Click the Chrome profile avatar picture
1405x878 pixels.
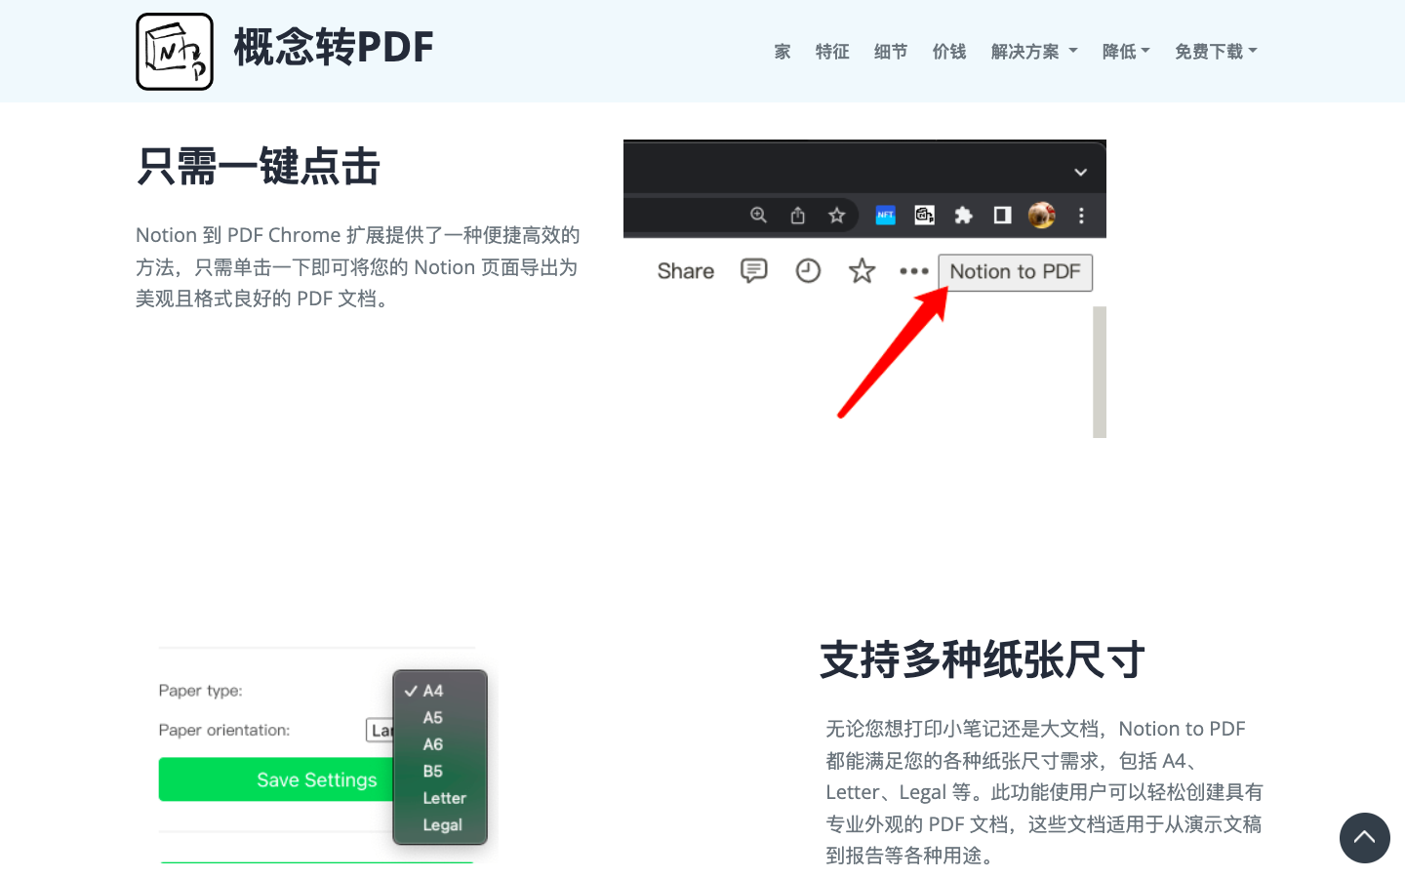point(1042,216)
